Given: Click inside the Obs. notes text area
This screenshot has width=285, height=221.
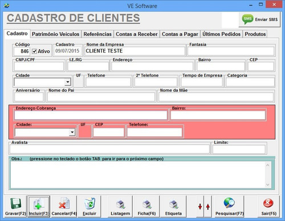Looking at the screenshot, I should tap(138, 175).
